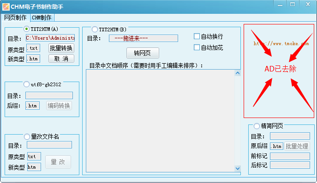This screenshot has width=317, height=183.
Task: Focus the 精简网页 directory field
Action: click(x=290, y=136)
